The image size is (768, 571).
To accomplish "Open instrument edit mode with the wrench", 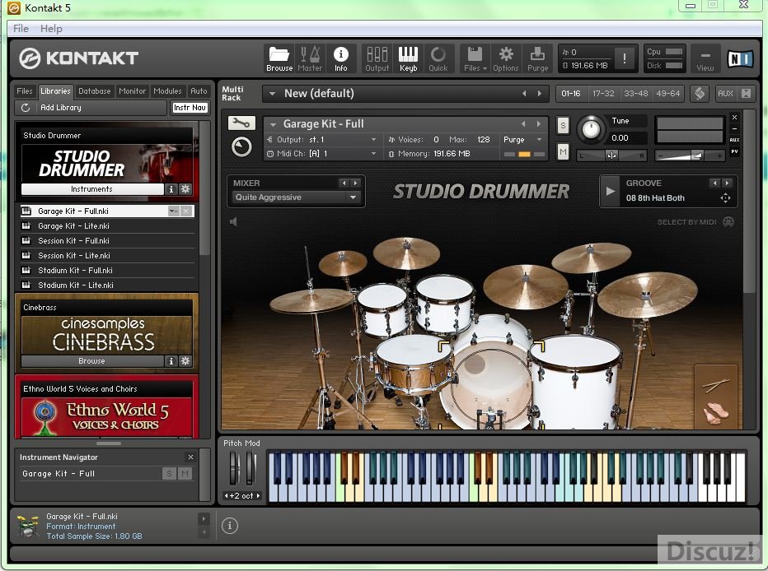I will (241, 123).
